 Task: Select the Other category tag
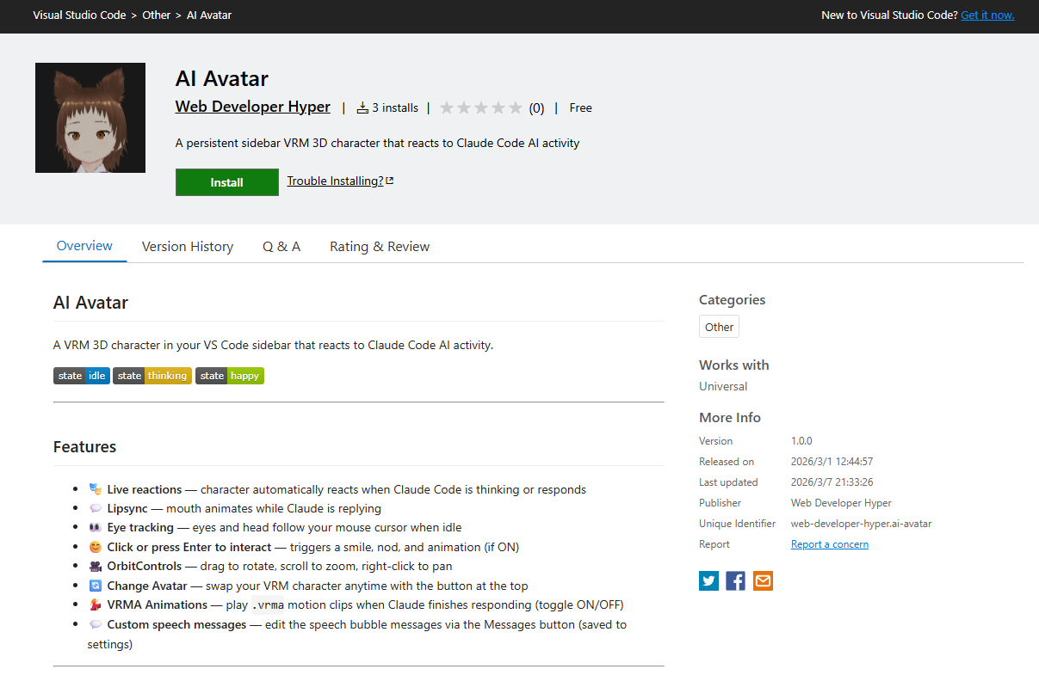(719, 327)
